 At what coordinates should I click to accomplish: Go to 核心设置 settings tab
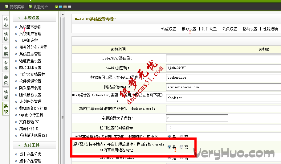pyautogui.click(x=189, y=29)
